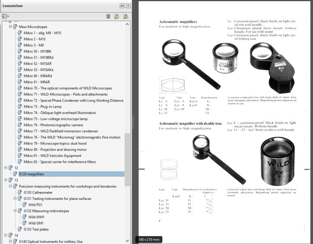Open bookmark Mikro 77 Darkfield immersion condenser

point(61,131)
